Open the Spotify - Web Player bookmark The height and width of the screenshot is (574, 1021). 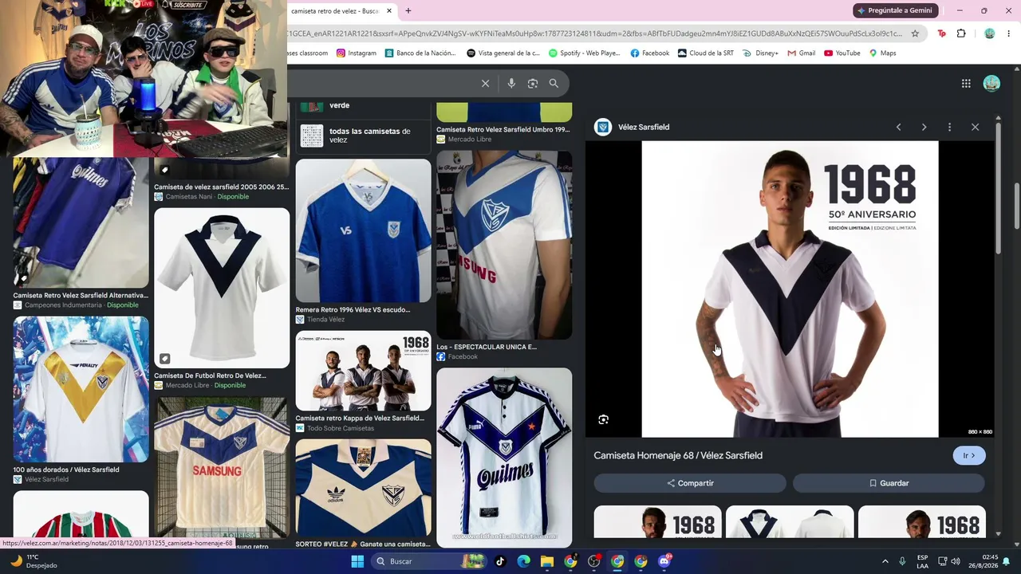tap(584, 53)
